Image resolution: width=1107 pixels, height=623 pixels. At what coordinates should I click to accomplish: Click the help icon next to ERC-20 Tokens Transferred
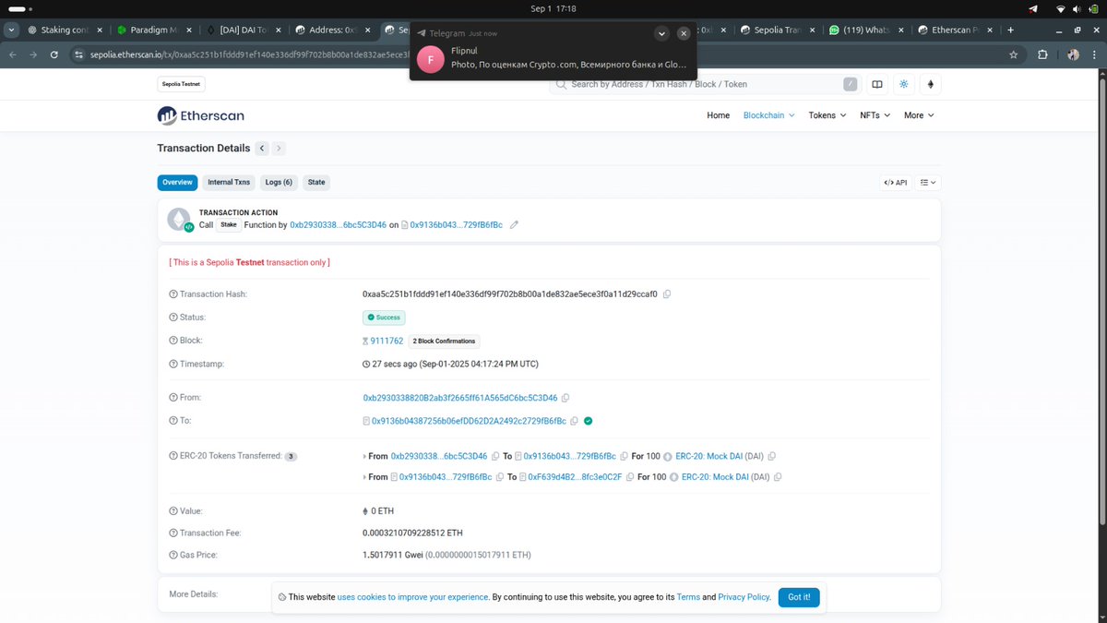[173, 456]
